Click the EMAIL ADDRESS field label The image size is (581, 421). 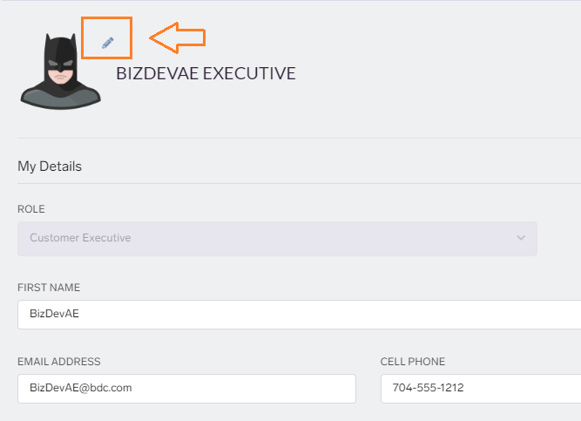[x=59, y=362]
